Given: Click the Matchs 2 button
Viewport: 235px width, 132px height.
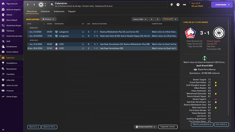Looking at the screenshot, I should coord(34,127).
